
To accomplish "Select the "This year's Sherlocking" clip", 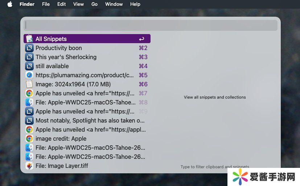I will tap(66, 57).
